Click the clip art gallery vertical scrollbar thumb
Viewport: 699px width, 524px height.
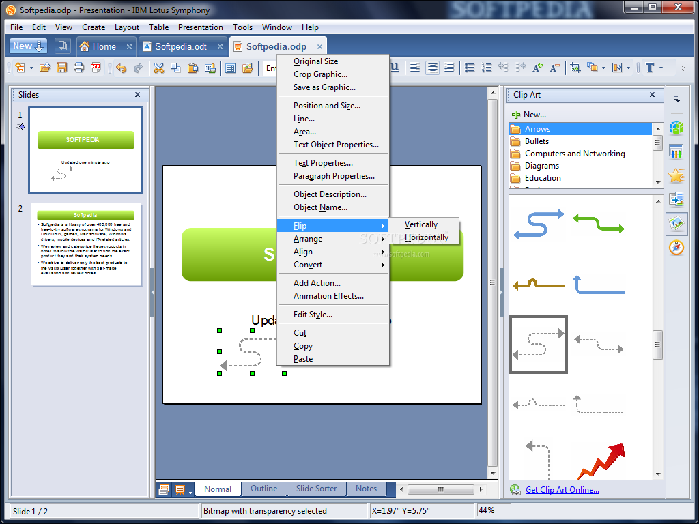[x=657, y=345]
